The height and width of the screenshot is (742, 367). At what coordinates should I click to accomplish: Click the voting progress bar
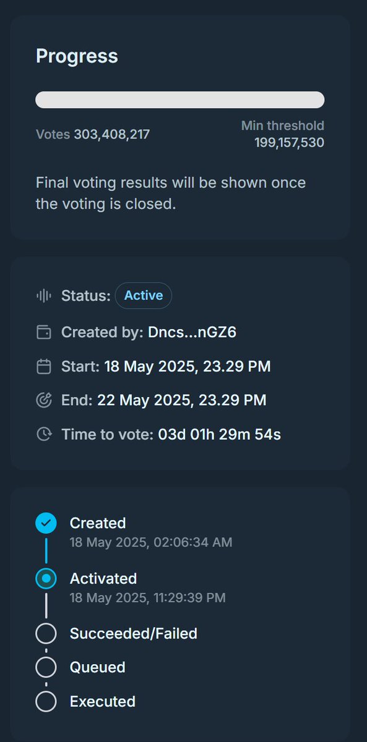180,100
